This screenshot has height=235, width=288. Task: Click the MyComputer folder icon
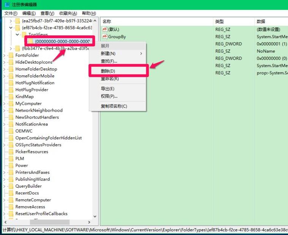11,104
